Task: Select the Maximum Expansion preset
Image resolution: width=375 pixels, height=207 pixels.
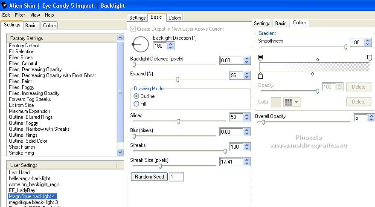Action: [x=30, y=111]
